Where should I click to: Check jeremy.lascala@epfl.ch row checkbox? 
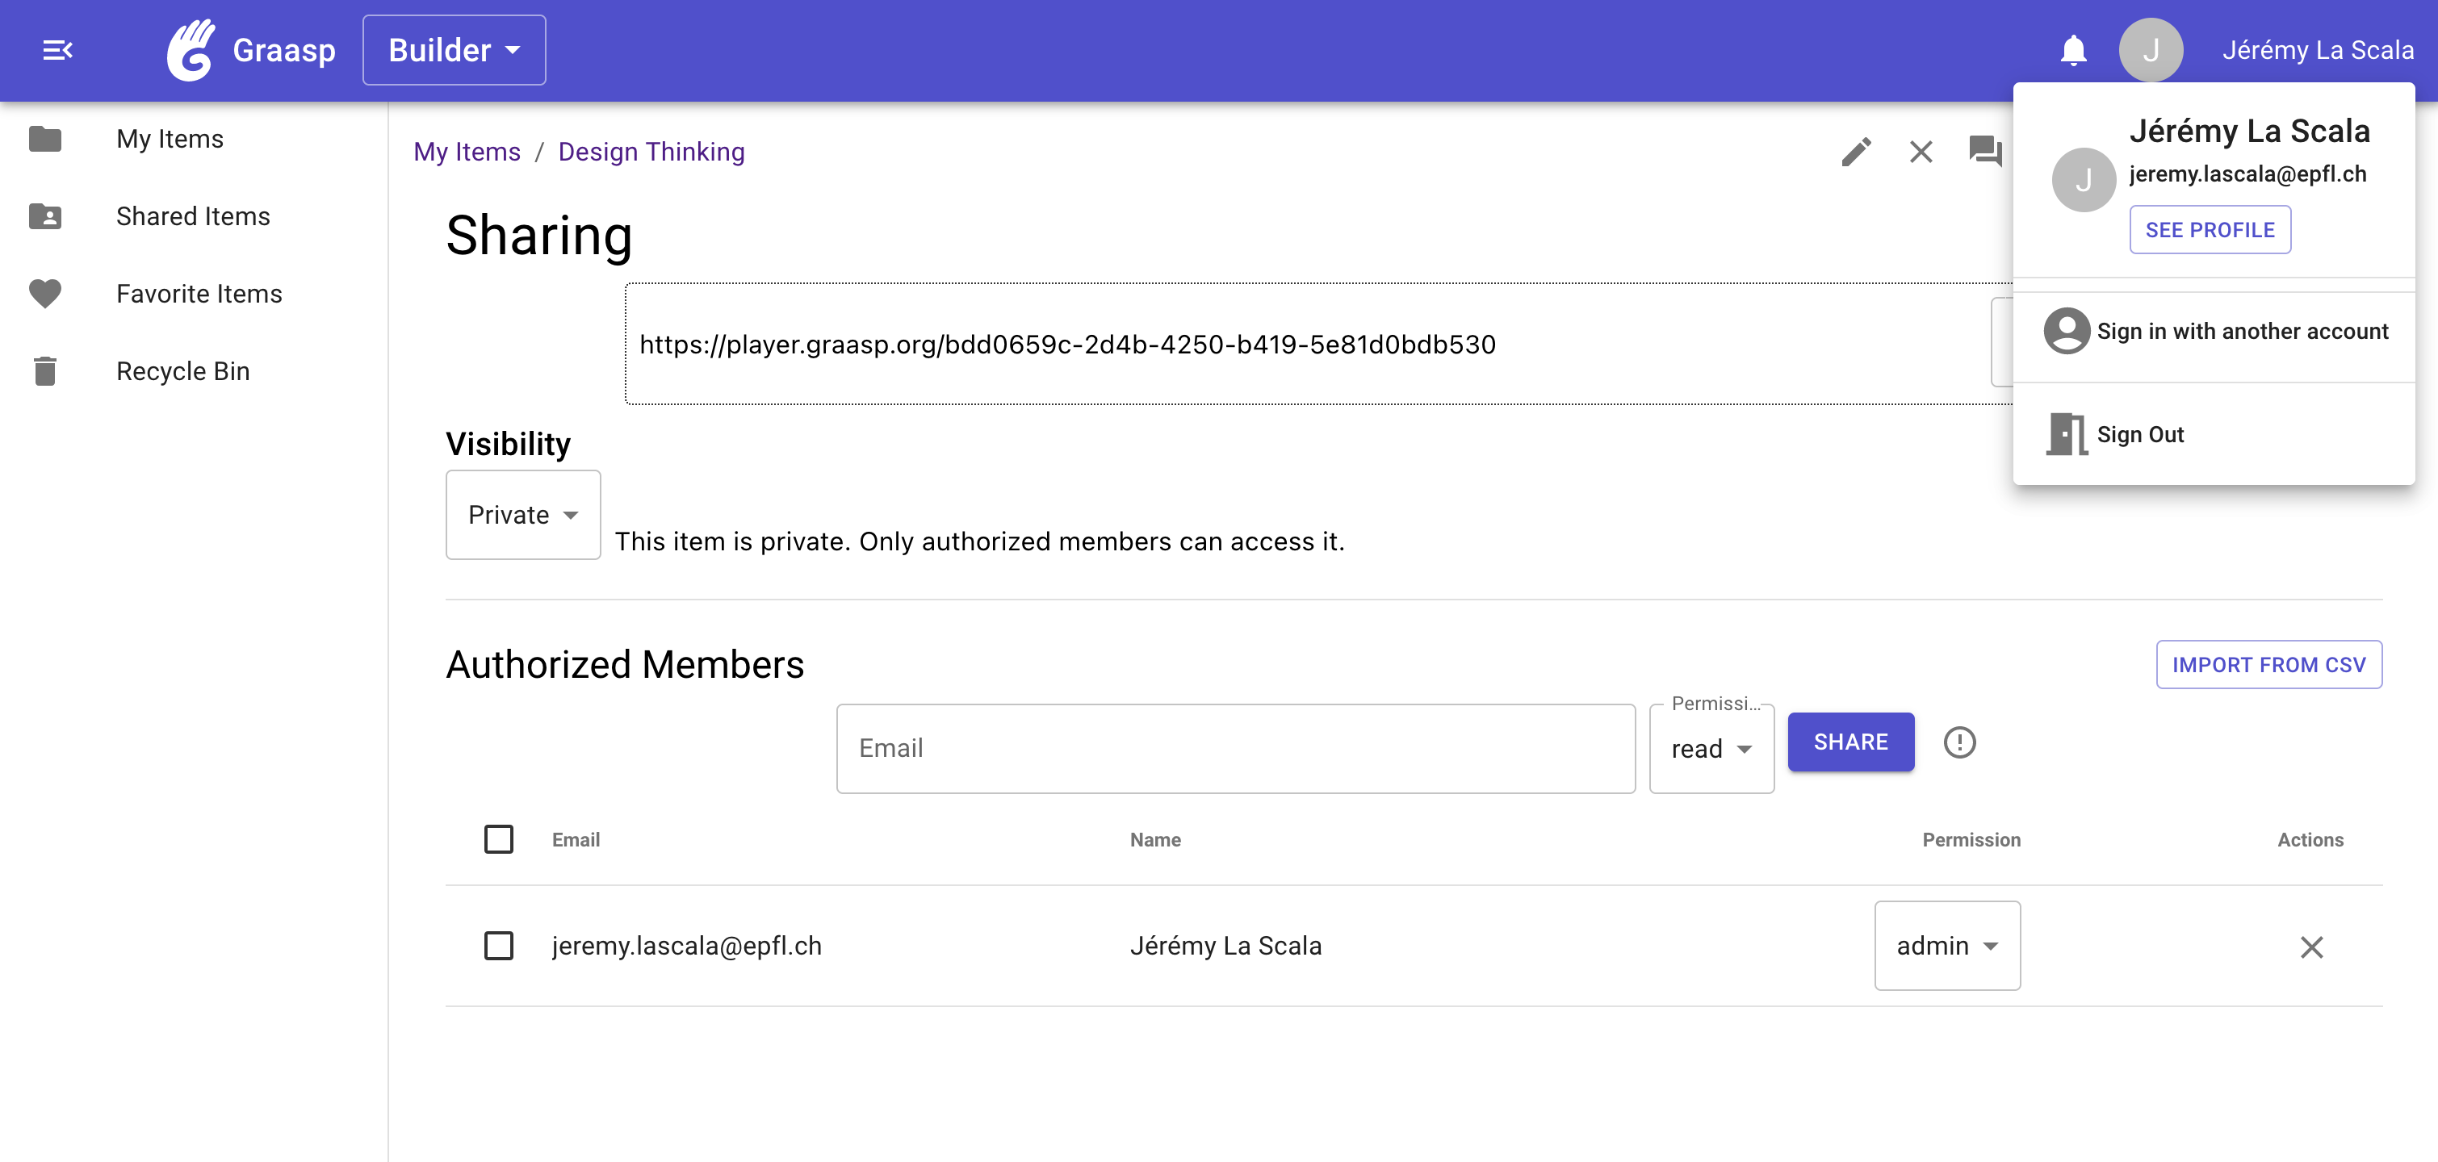(x=499, y=945)
